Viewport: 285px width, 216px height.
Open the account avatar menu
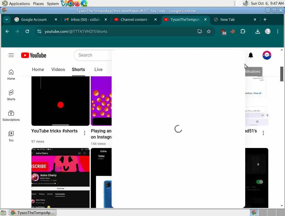click(267, 55)
